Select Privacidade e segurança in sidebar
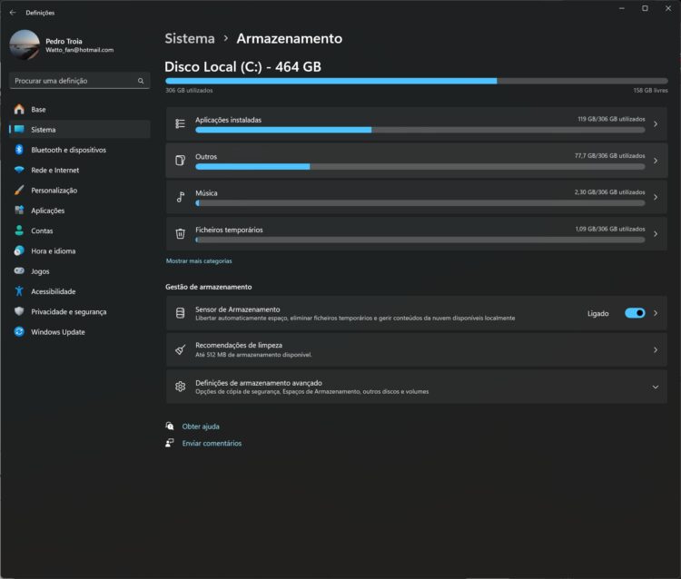This screenshot has height=579, width=681. [68, 311]
